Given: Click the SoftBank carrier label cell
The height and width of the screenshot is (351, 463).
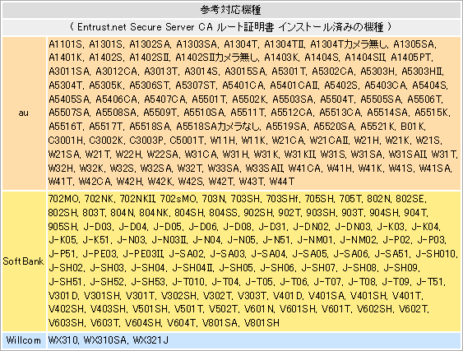Looking at the screenshot, I should pos(24,261).
